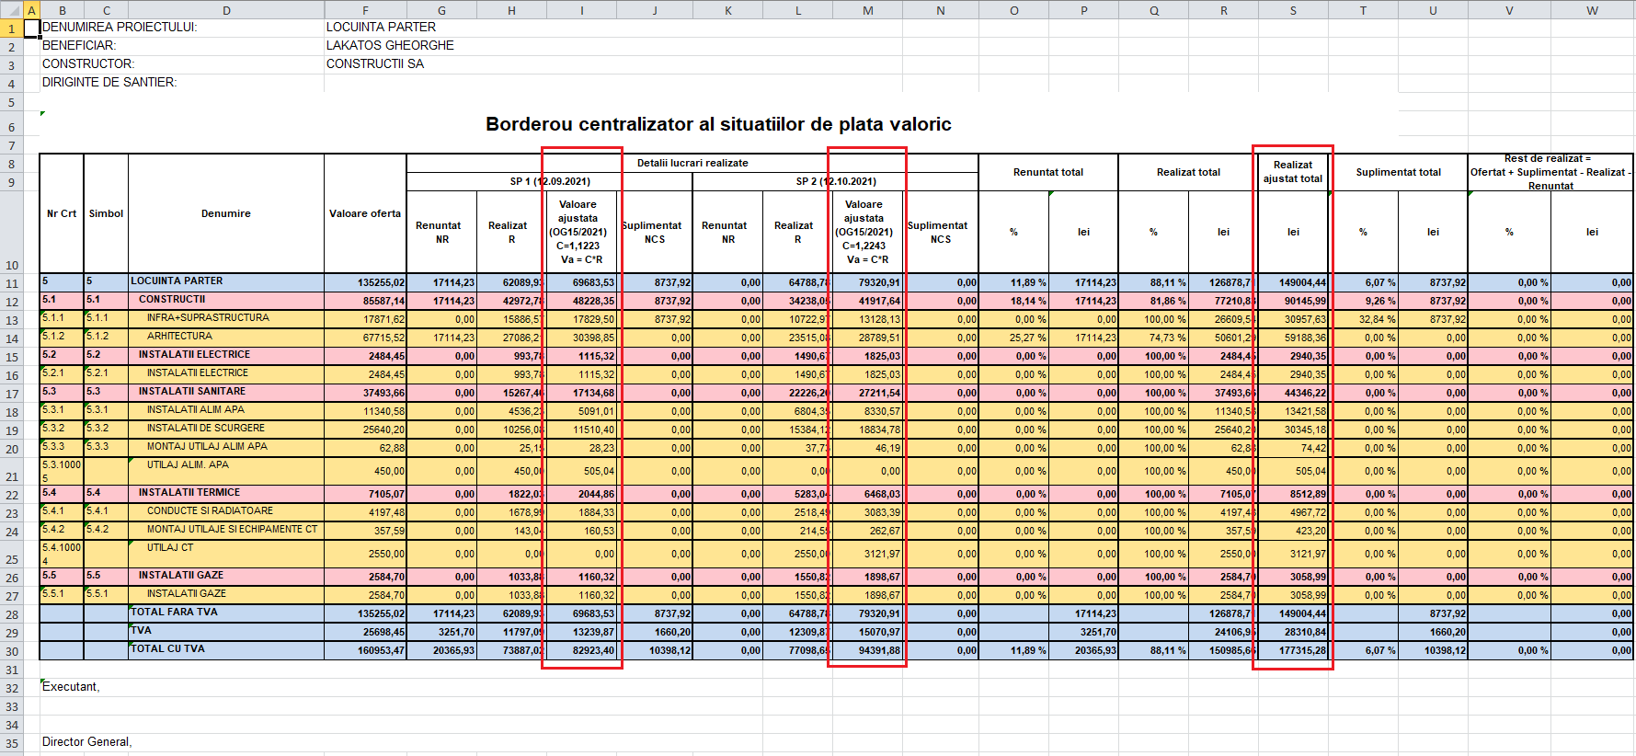
Task: Select column M header
Action: click(x=867, y=10)
